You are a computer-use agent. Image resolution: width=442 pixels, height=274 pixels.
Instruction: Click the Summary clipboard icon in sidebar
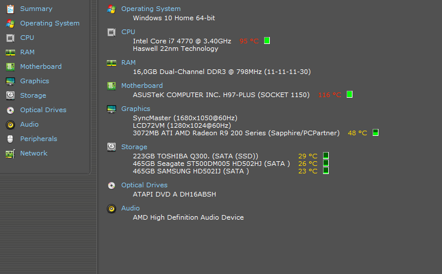point(10,9)
